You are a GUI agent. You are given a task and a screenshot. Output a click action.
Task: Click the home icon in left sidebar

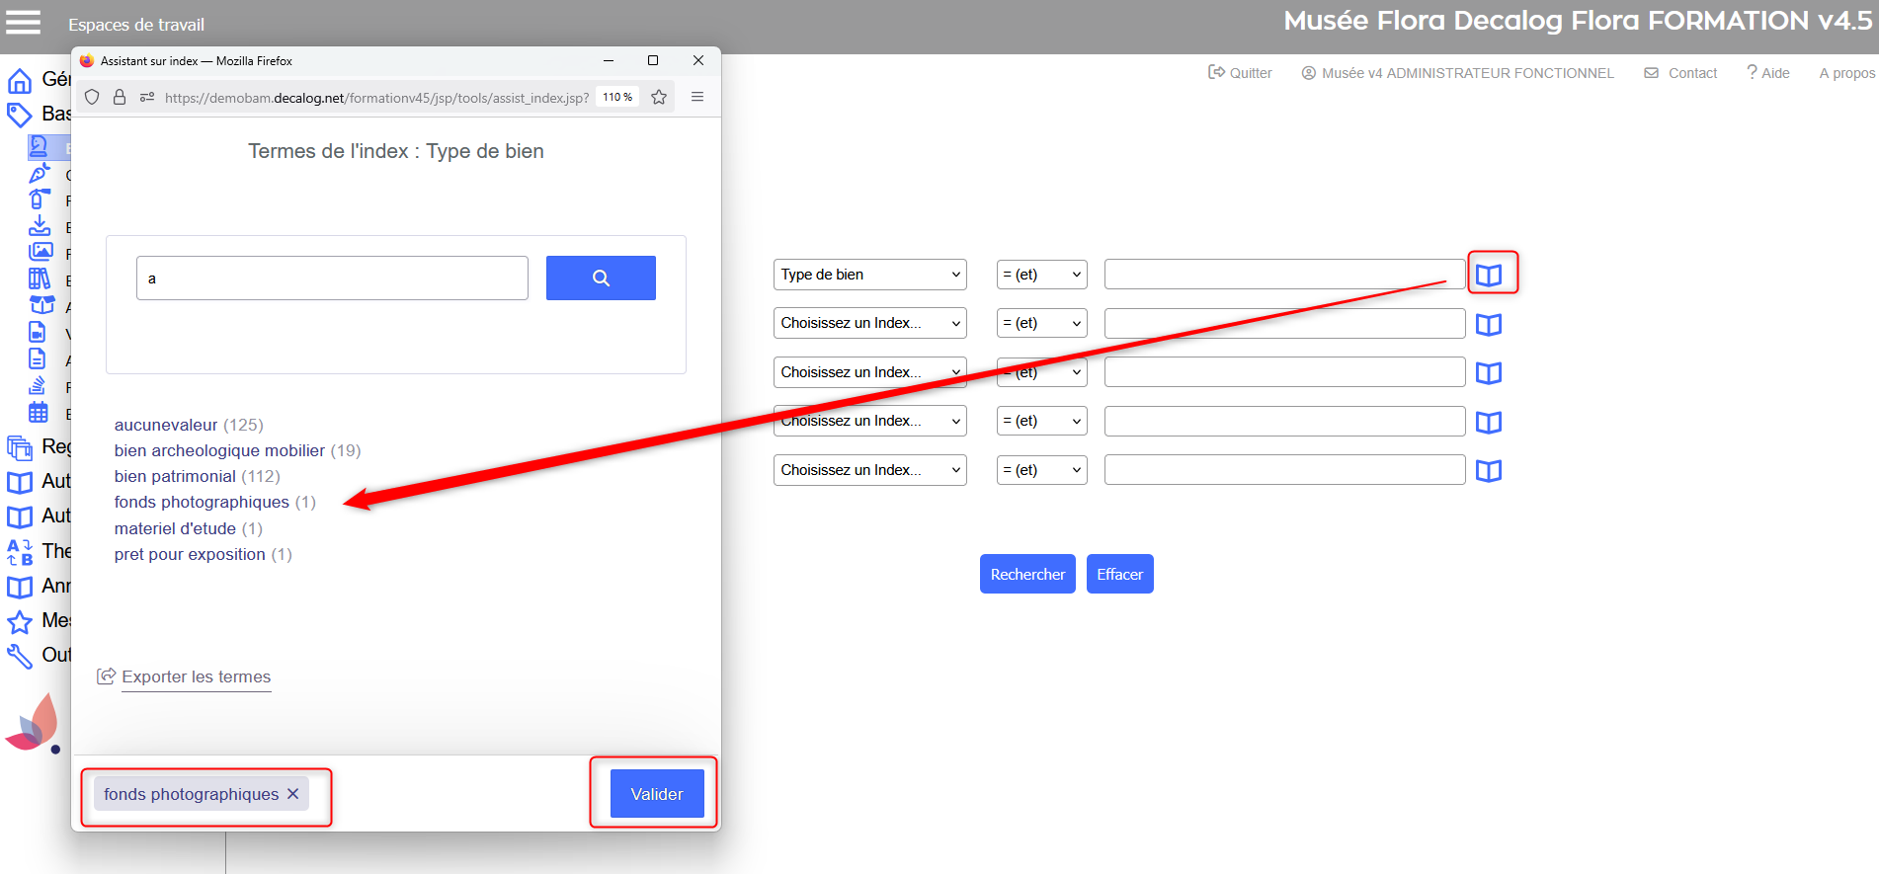[x=20, y=80]
